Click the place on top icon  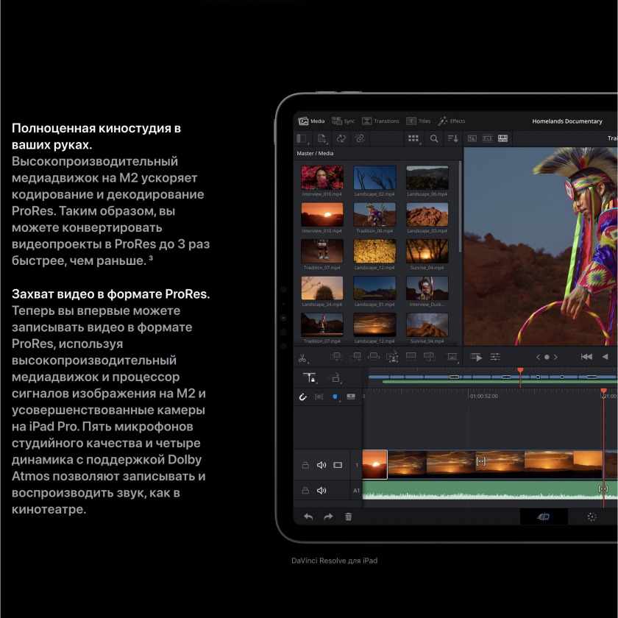click(x=411, y=357)
